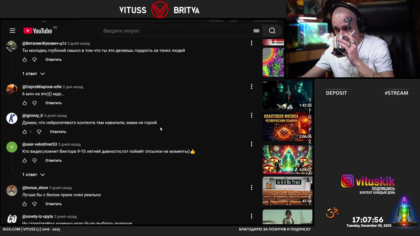
Task: Like the comment by @bonus_show
Action: coord(25,204)
